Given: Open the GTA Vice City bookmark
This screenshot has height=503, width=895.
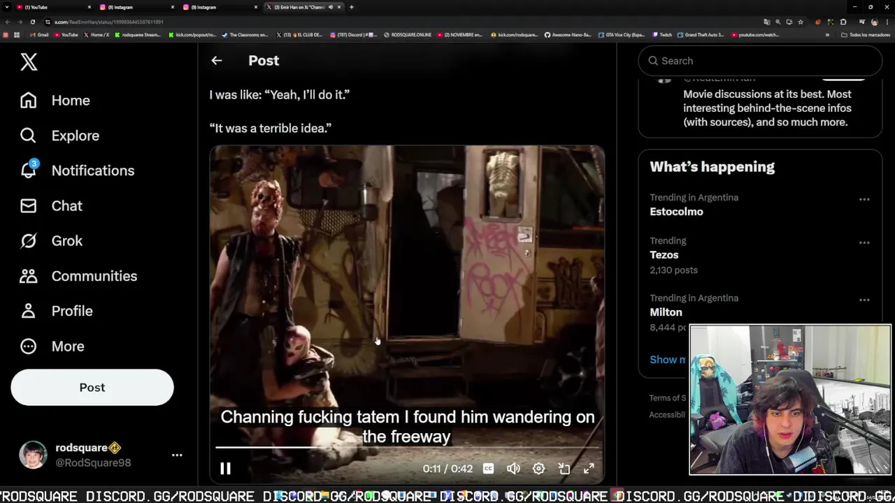Looking at the screenshot, I should point(622,35).
